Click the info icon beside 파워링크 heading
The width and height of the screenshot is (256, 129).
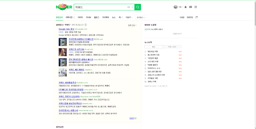85,25
